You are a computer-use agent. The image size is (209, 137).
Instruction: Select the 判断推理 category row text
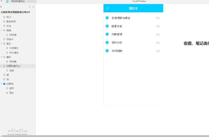pyautogui.click(x=117, y=34)
